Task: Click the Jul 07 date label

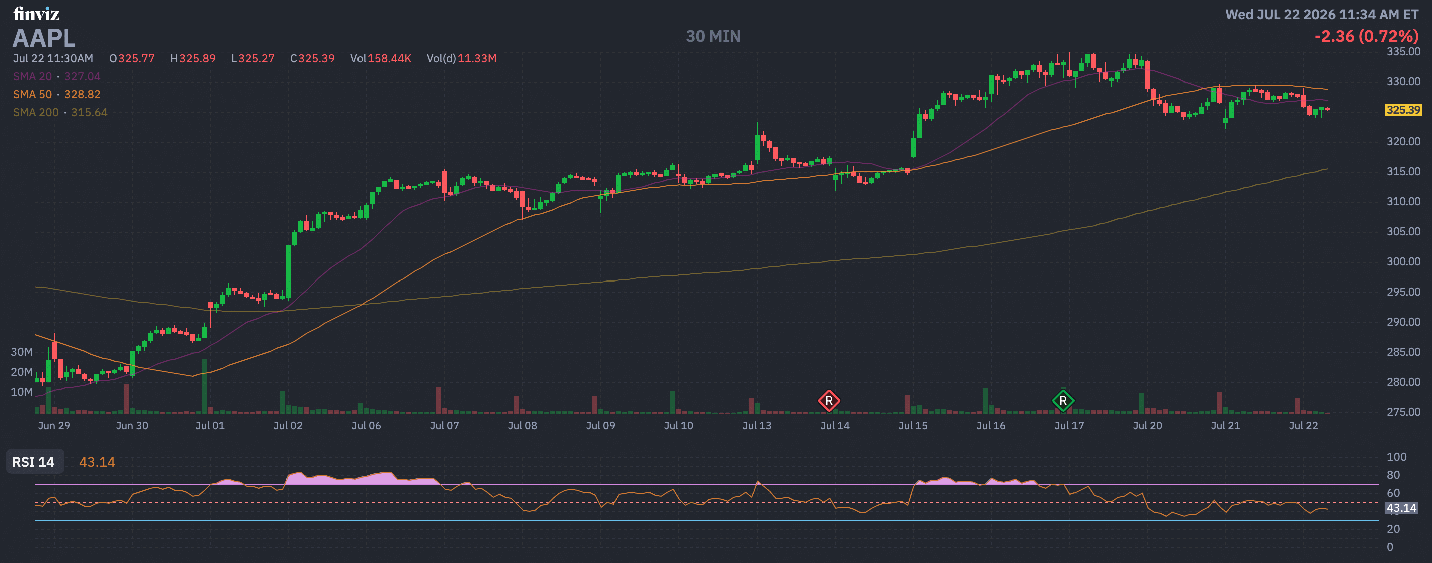Action: tap(444, 426)
